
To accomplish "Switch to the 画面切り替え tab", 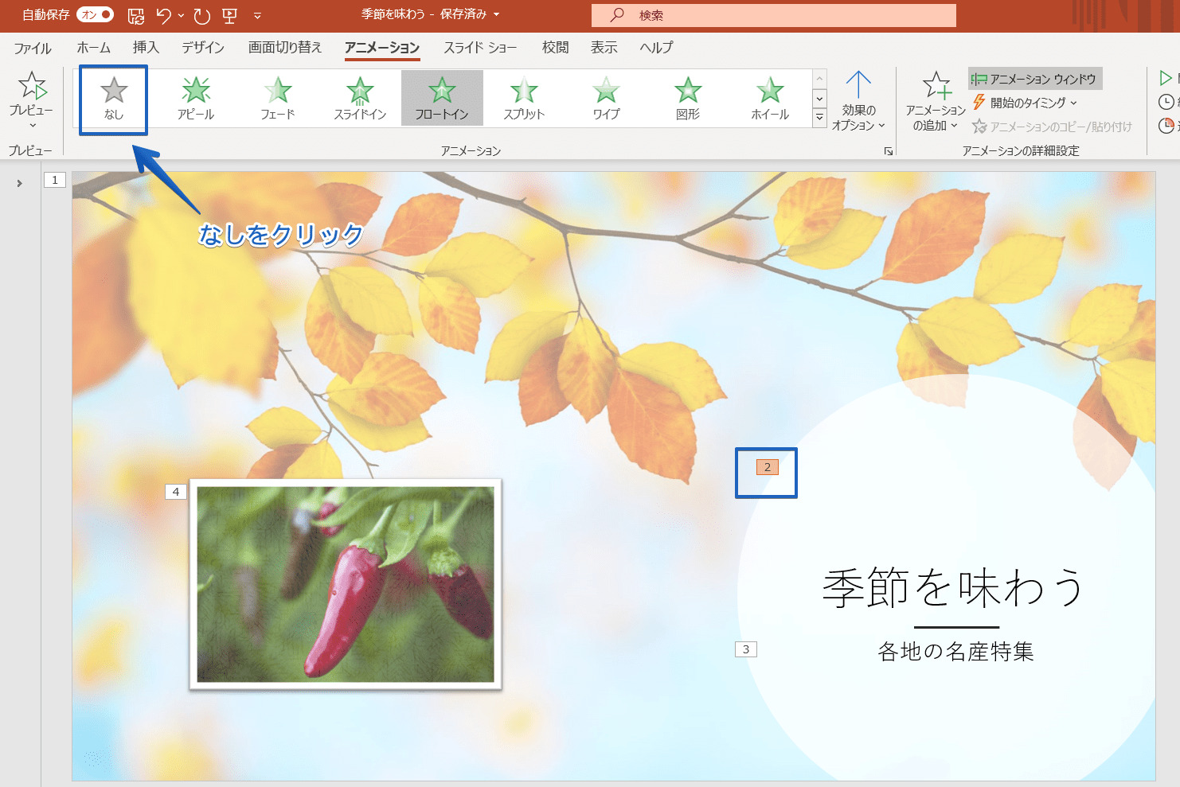I will (285, 48).
